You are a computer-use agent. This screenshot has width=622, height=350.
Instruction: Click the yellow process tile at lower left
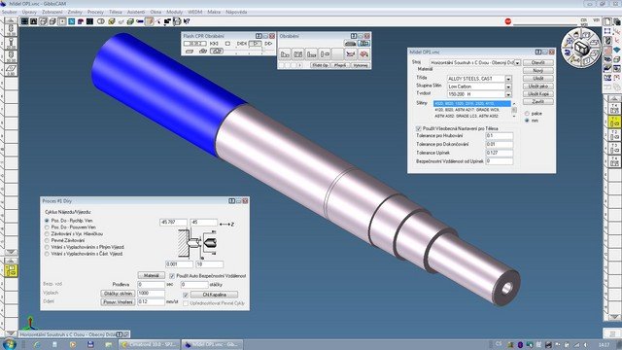(x=11, y=270)
